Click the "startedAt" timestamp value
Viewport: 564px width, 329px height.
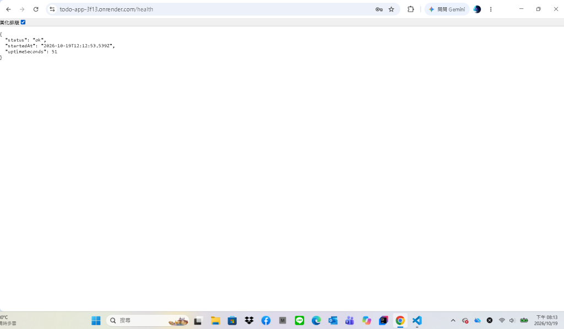[77, 46]
